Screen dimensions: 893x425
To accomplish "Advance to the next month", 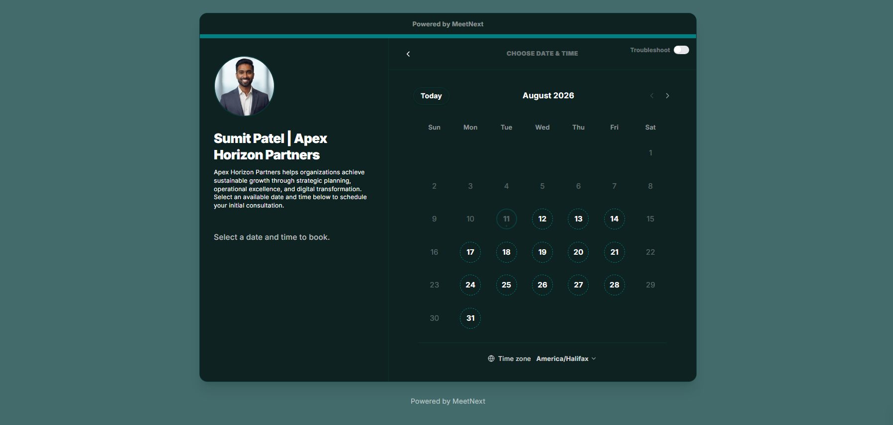I will pos(667,96).
